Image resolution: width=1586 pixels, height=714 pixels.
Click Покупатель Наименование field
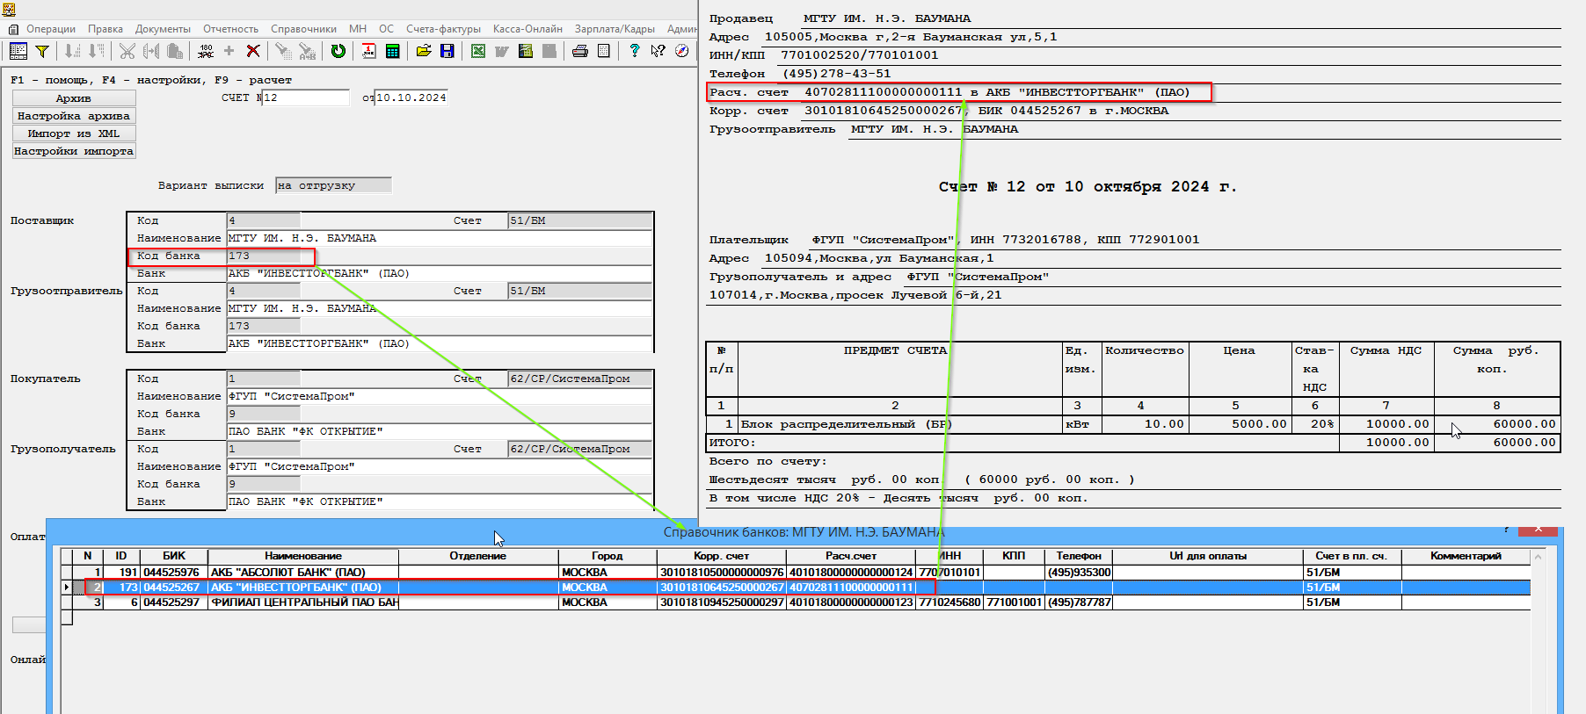pyautogui.click(x=440, y=396)
